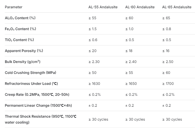The width and height of the screenshot is (195, 128).
Task: Click the Apparent Porosity (%) row label
Action: click(x=24, y=51)
